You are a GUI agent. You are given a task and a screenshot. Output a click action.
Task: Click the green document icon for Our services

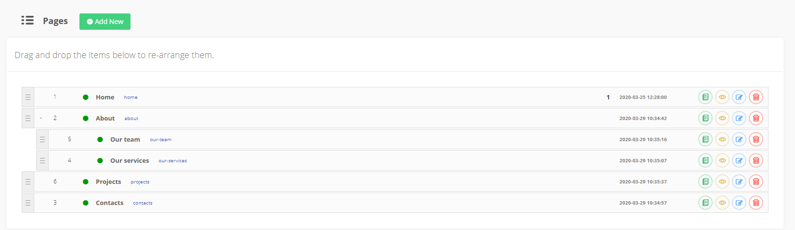point(705,161)
